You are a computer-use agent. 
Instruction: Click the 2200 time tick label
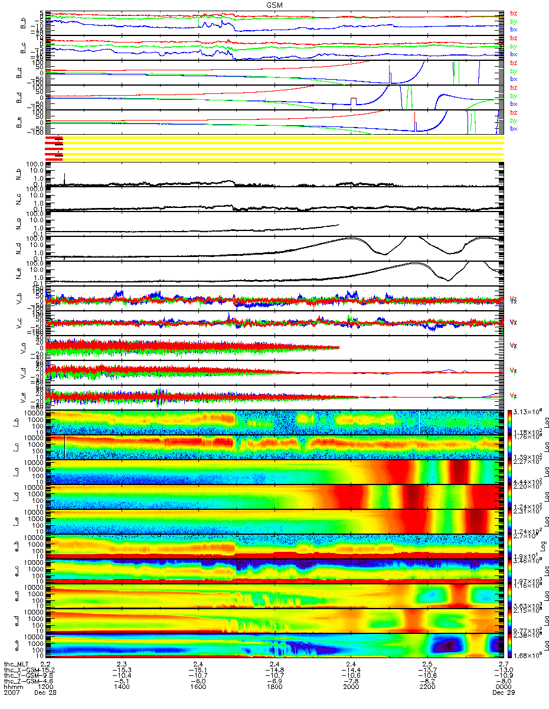[427, 687]
